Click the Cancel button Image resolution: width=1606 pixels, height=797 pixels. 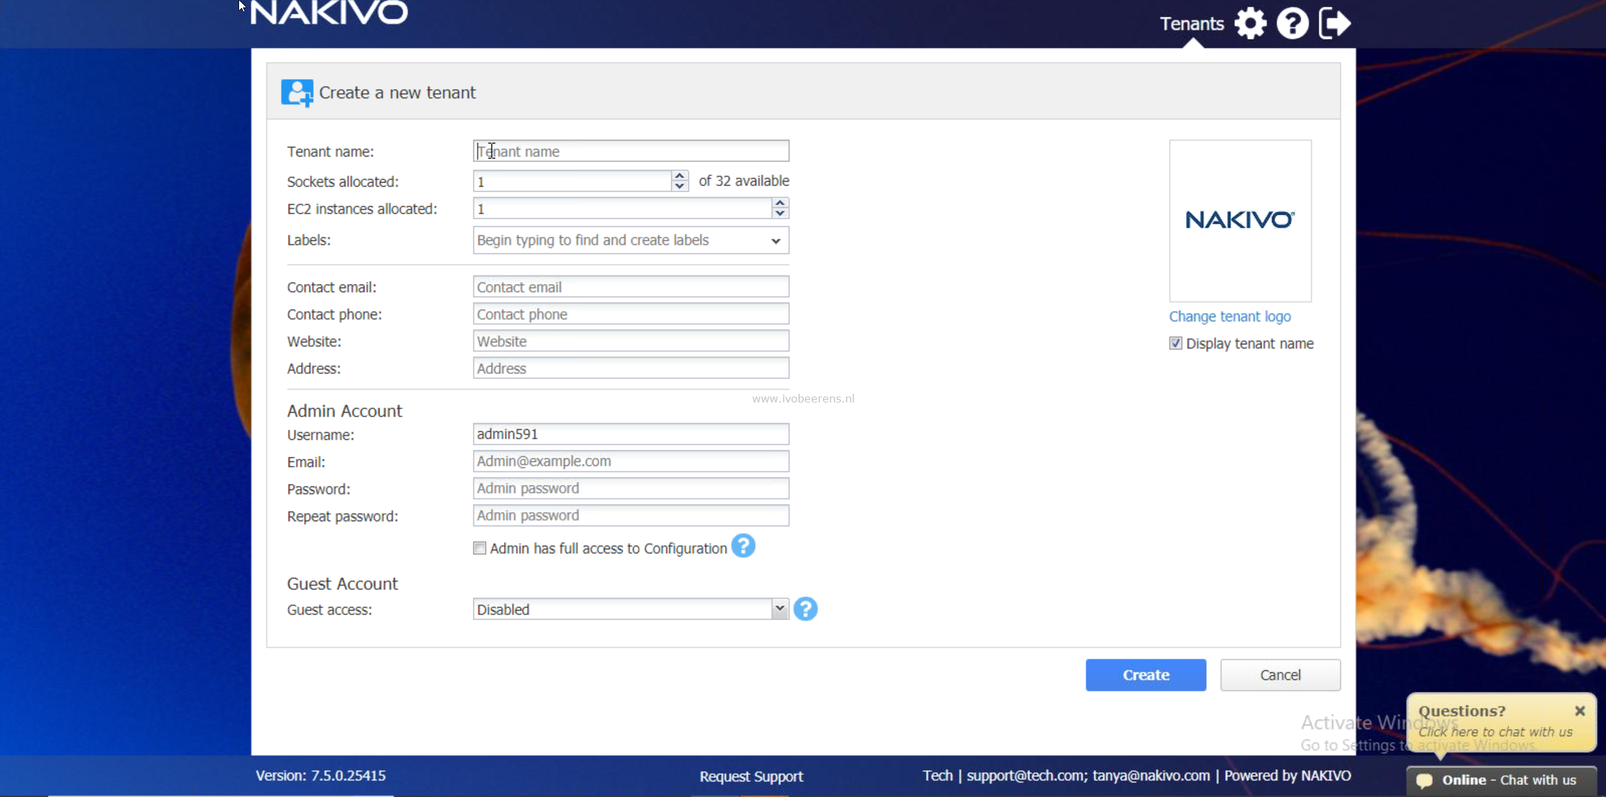click(1280, 675)
